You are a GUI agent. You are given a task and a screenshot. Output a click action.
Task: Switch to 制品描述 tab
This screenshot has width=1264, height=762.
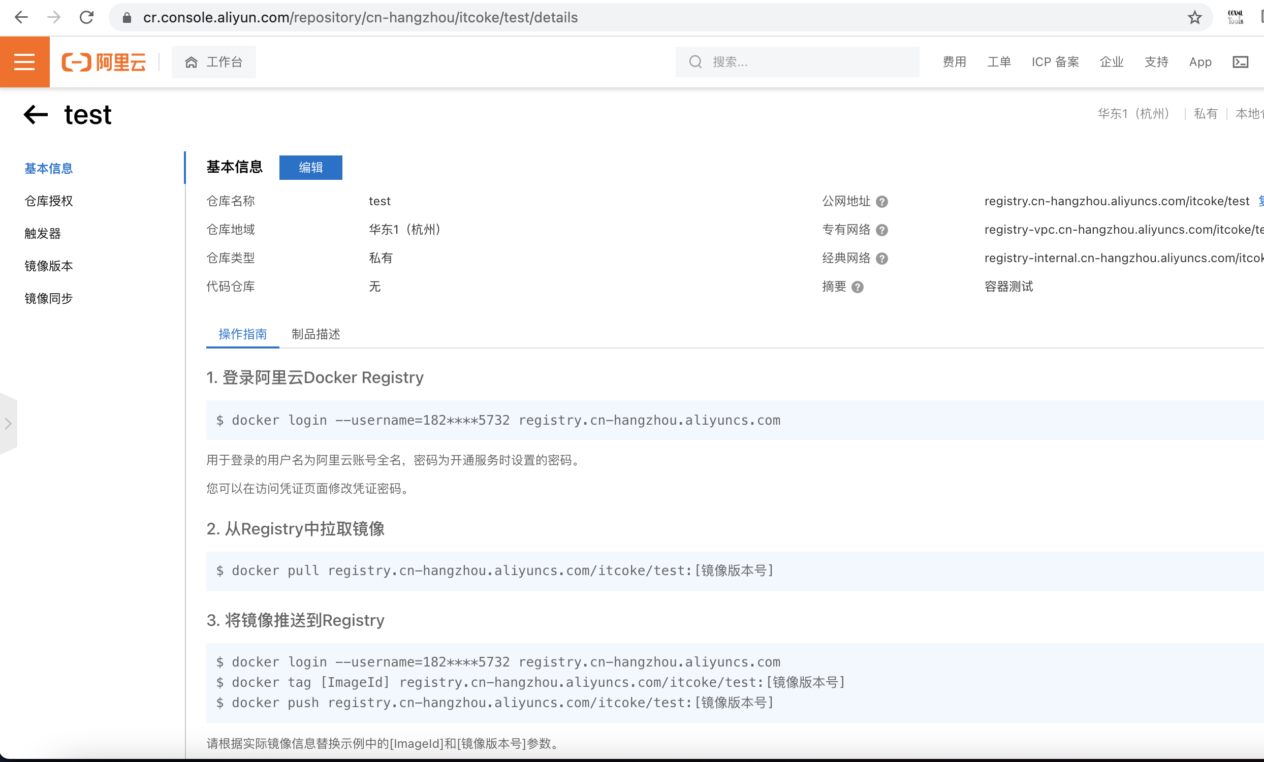315,334
